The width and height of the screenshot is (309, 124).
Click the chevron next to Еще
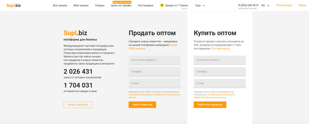tap(204, 6)
